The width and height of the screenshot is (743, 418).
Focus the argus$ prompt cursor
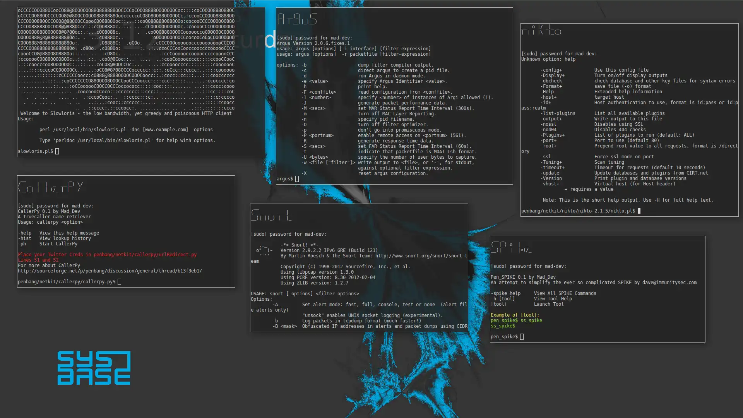[297, 179]
